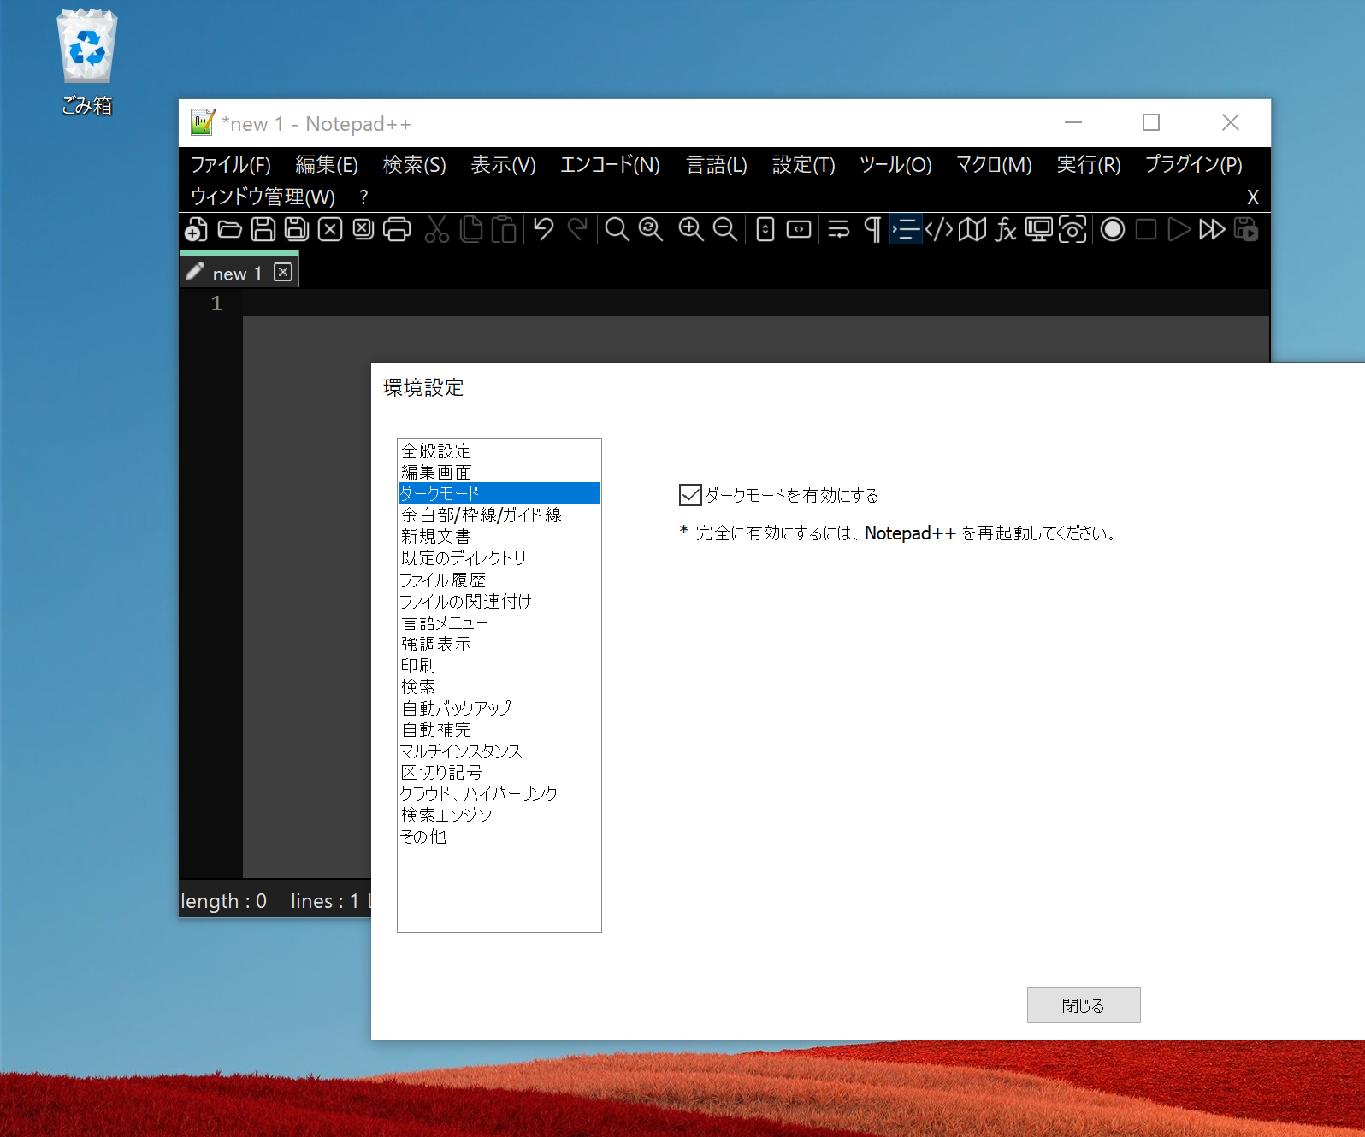Close the new 1 tab with its X

tap(283, 272)
